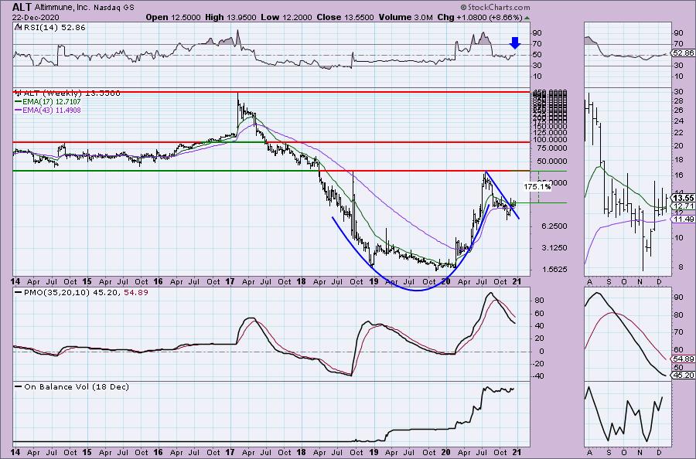The height and width of the screenshot is (459, 696).
Task: Click the 54.89 PMO signal tag
Action: point(683,359)
